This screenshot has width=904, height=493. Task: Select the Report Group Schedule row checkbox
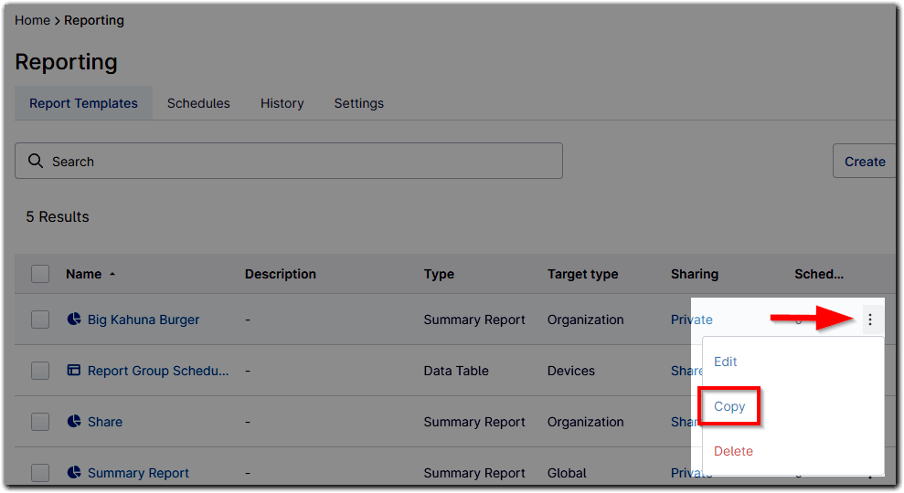coord(40,371)
